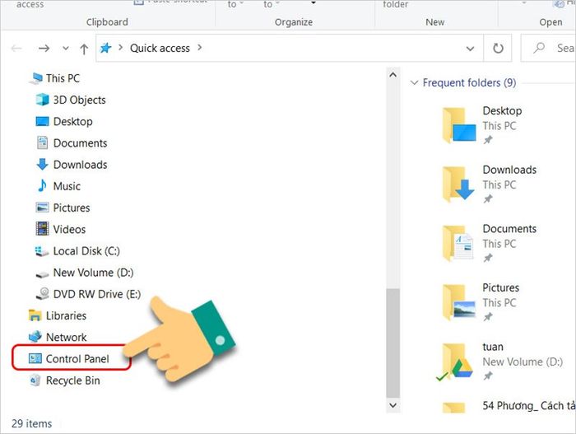Screen dimensions: 576x434
Task: Open the recent locations dropdown arrow
Action: [x=65, y=49]
